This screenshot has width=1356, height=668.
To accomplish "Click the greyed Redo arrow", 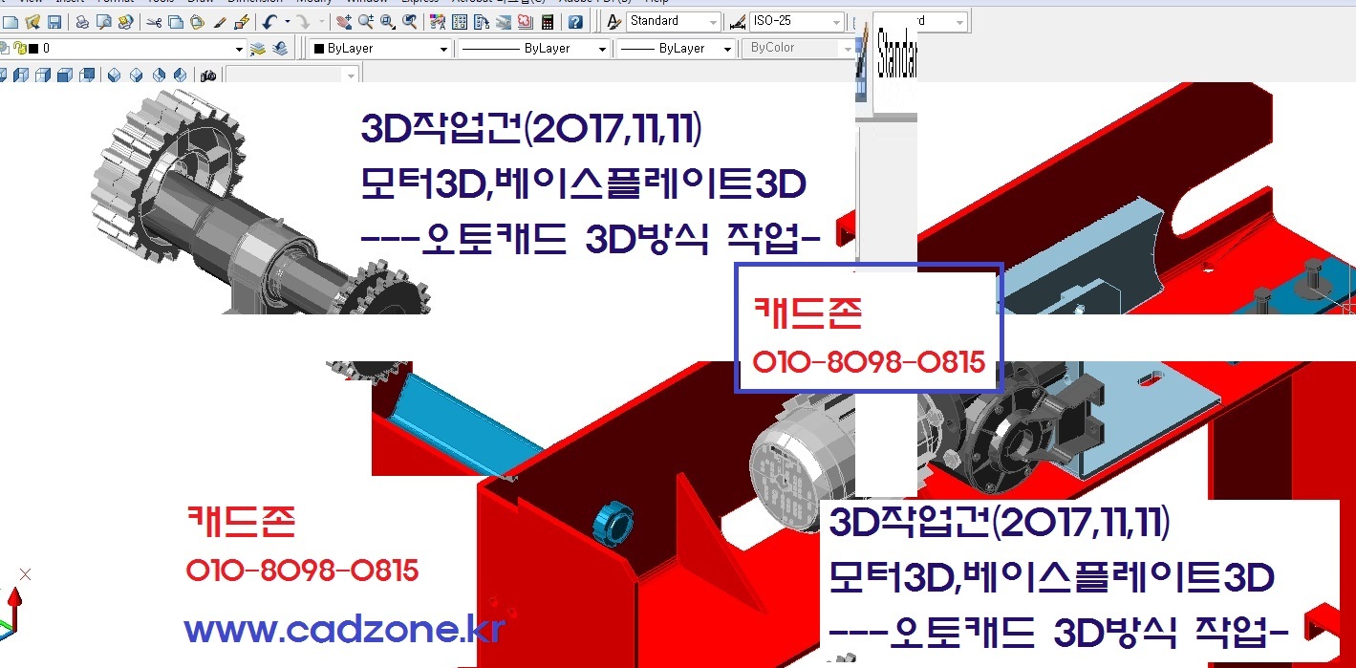I will click(302, 22).
